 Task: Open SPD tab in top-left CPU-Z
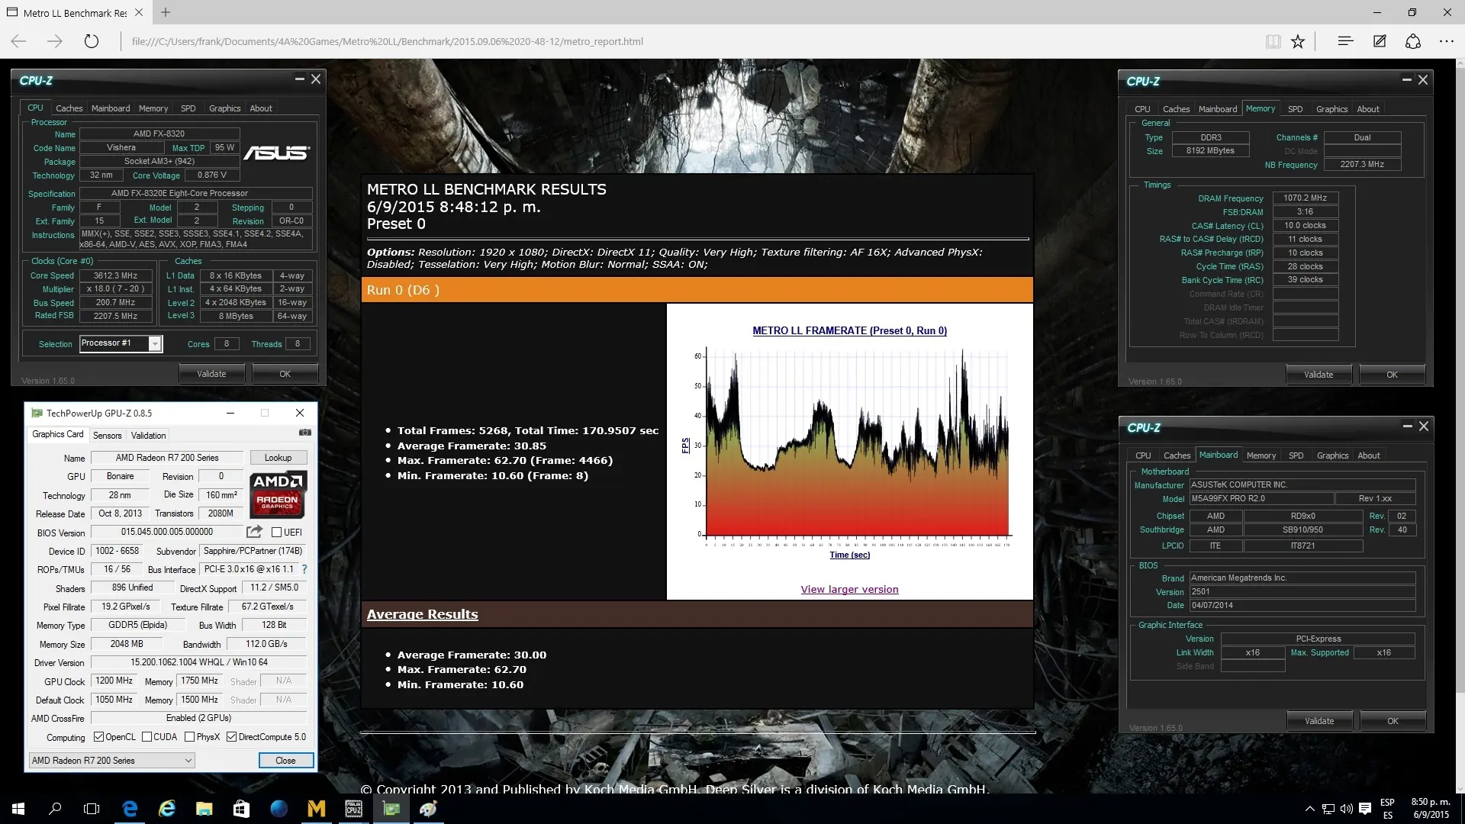(188, 108)
